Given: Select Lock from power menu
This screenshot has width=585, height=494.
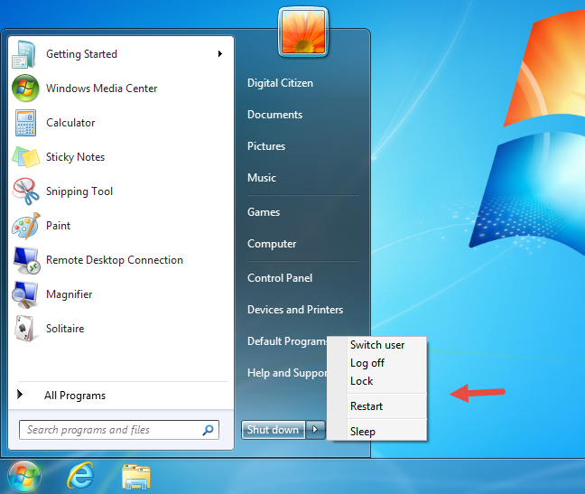Looking at the screenshot, I should (x=361, y=381).
